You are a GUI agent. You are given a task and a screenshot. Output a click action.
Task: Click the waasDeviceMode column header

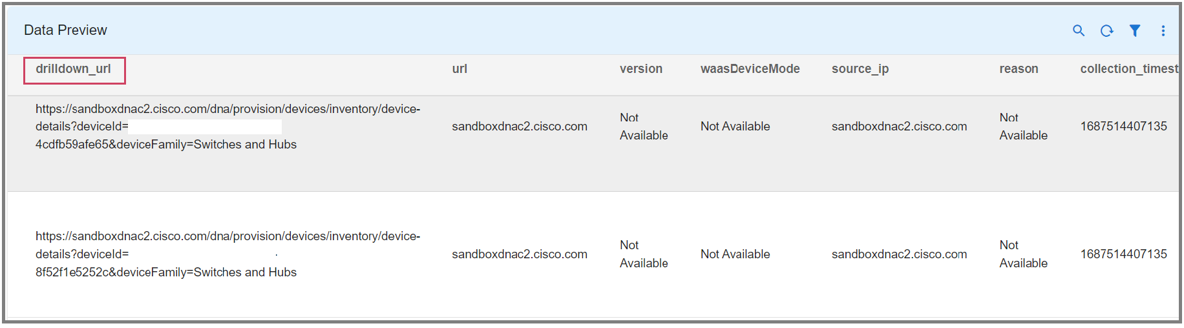[x=750, y=69]
